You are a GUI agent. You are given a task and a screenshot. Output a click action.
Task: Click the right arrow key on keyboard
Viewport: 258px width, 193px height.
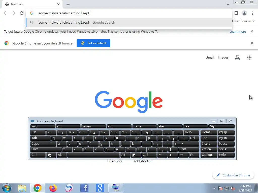[183, 155]
